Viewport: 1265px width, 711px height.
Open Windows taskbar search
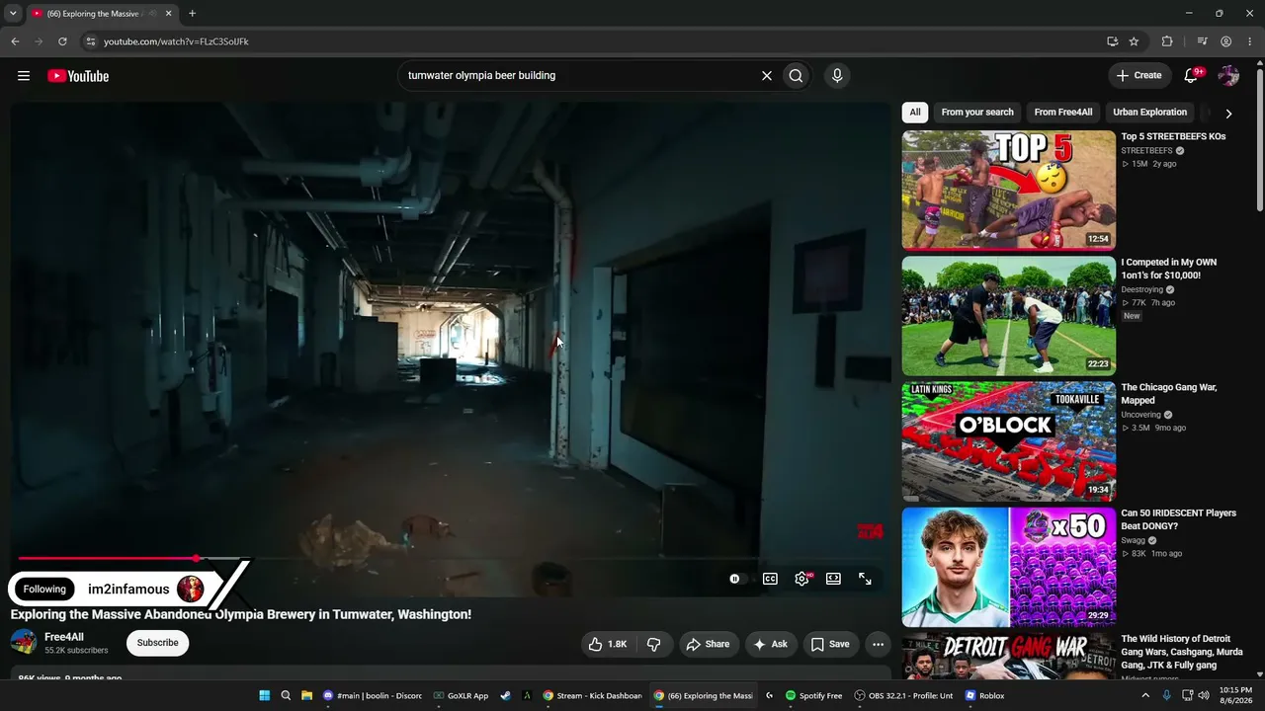(286, 695)
